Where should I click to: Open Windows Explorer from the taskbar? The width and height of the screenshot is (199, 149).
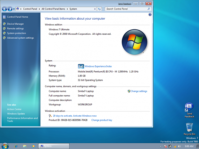tap(25, 146)
